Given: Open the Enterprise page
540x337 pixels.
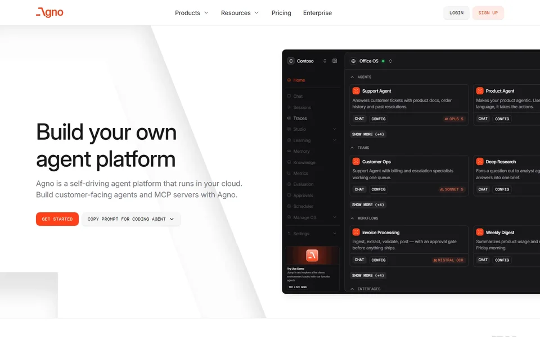Looking at the screenshot, I should point(317,13).
